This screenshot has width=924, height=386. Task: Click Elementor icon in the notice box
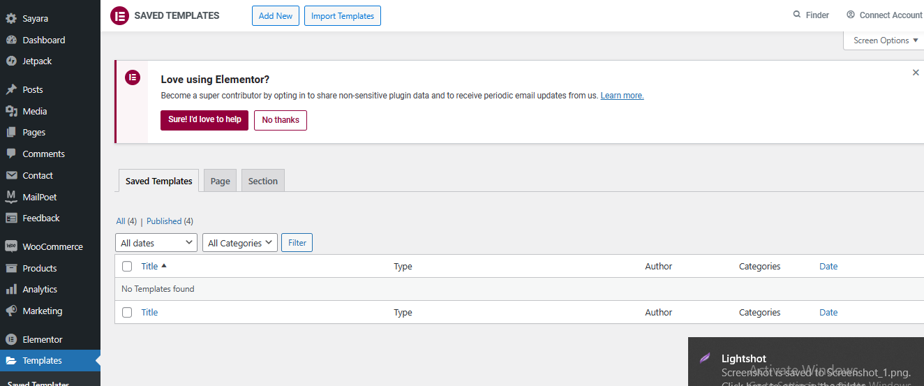coord(133,77)
